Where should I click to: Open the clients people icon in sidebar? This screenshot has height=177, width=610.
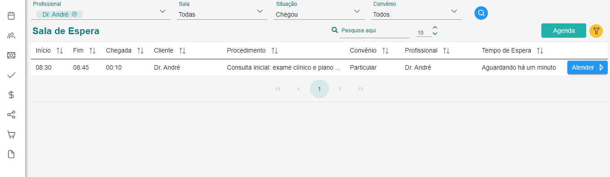pos(11,35)
